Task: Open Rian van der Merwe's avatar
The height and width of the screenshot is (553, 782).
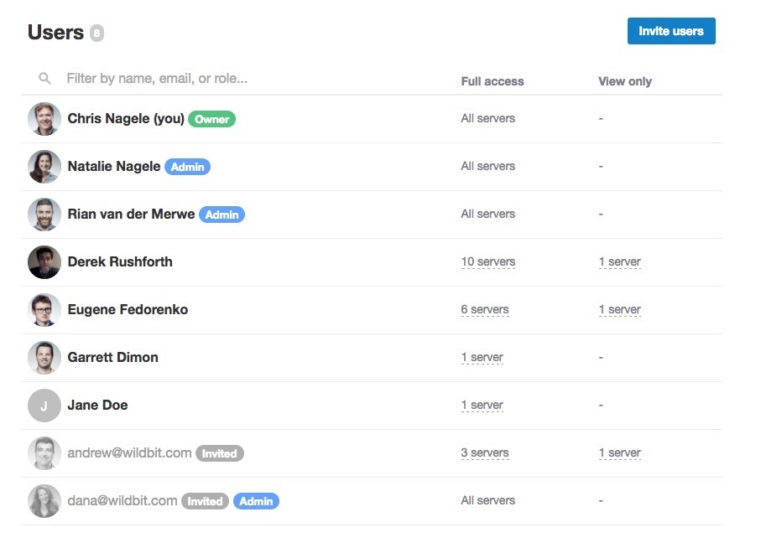Action: 44,214
